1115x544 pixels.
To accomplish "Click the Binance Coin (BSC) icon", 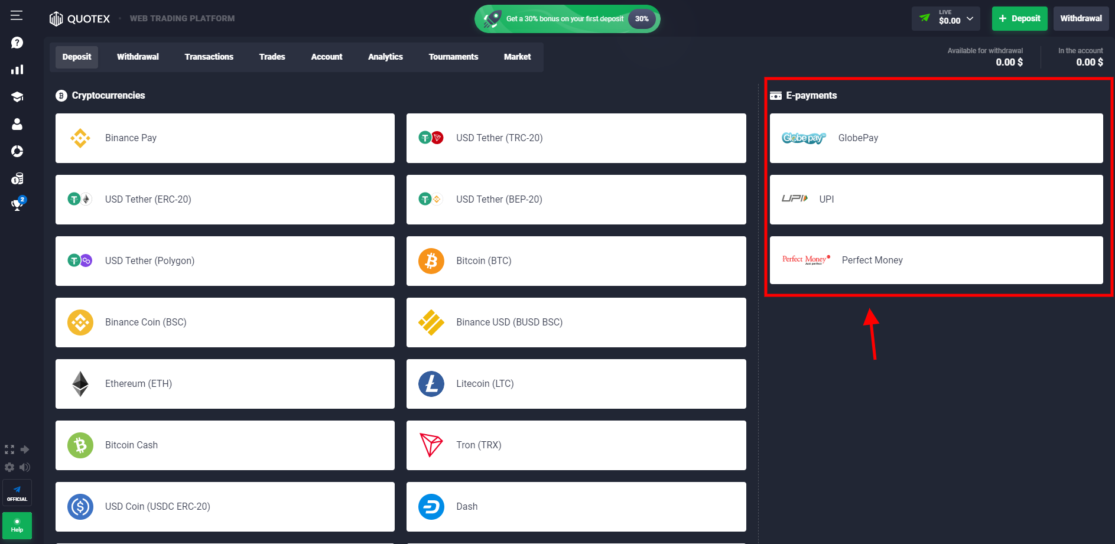I will 80,323.
